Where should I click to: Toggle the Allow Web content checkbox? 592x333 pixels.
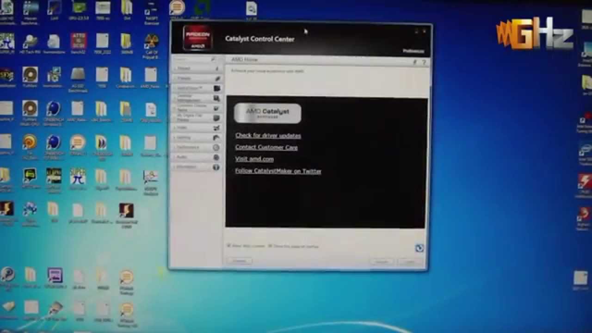(x=229, y=246)
